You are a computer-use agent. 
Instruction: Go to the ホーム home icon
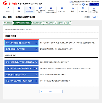point(8,8)
